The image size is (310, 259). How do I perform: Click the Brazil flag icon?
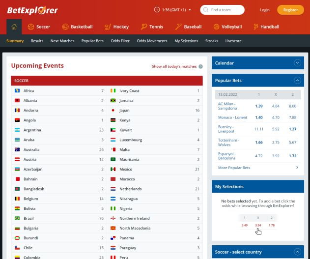point(17,218)
